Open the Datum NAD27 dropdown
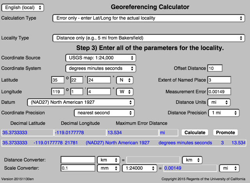 point(80,102)
